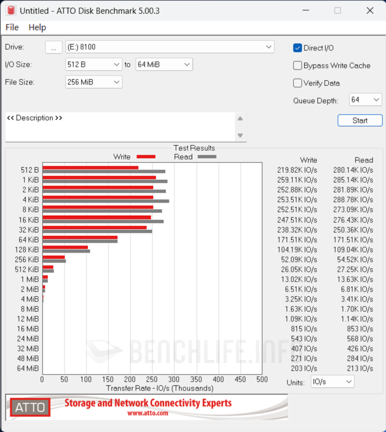Uncheck the Direct I/O checkbox
Screen dimensions: 386x432
298,48
